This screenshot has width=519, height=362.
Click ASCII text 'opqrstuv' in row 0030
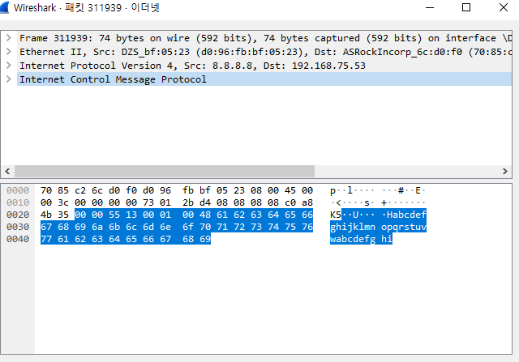(404, 227)
